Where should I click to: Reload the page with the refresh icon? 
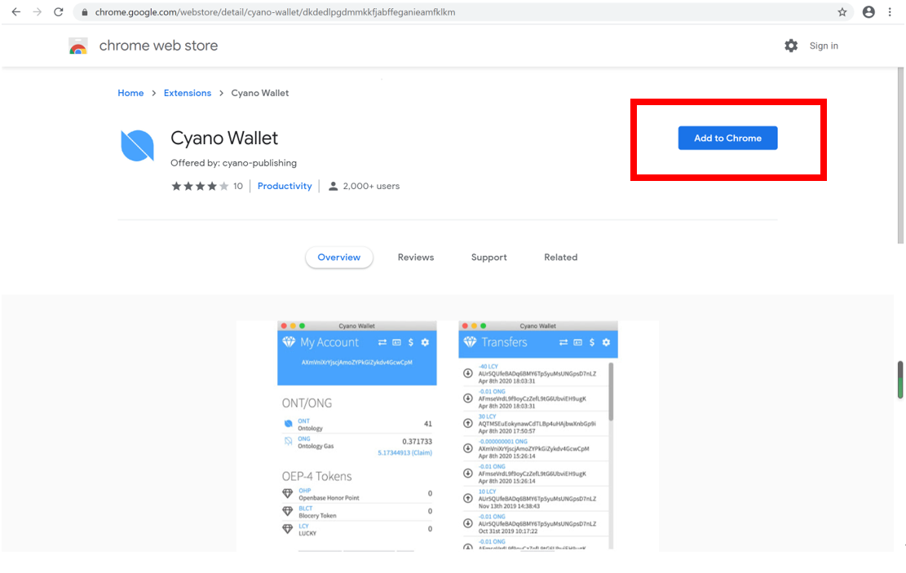[59, 11]
